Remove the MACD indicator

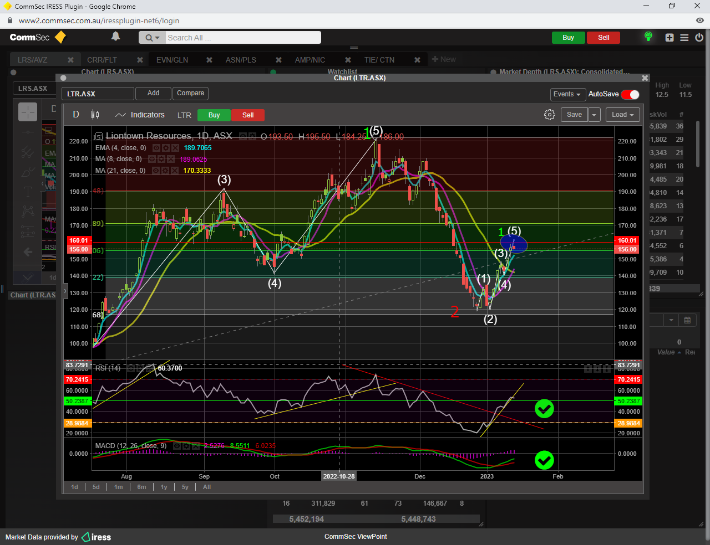pyautogui.click(x=196, y=446)
